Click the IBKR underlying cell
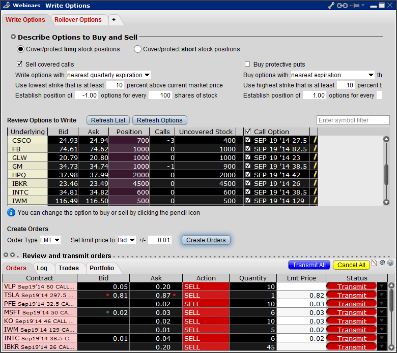Screen dimensions: 397x353 point(27,183)
